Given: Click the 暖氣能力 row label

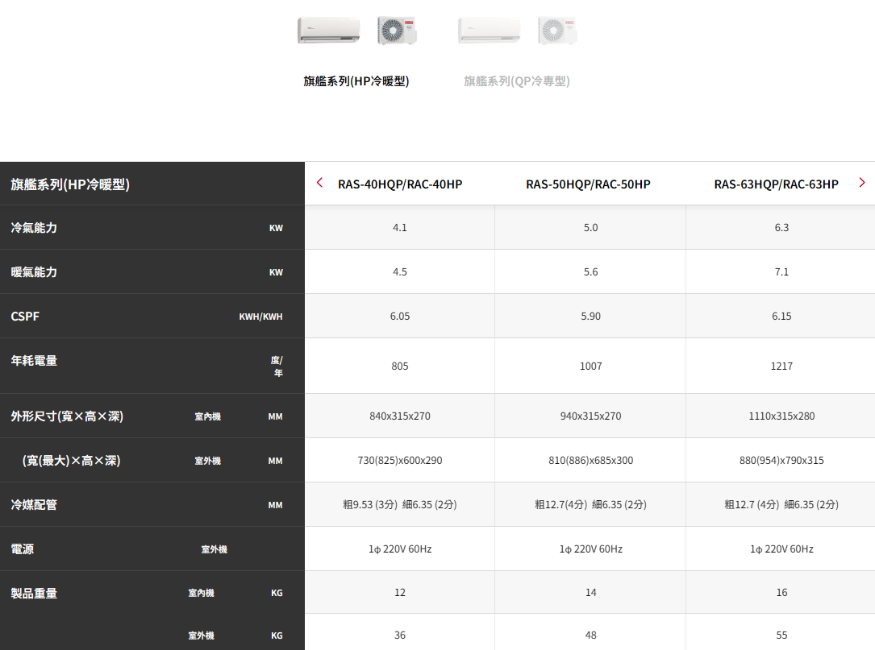Looking at the screenshot, I should click(x=34, y=272).
